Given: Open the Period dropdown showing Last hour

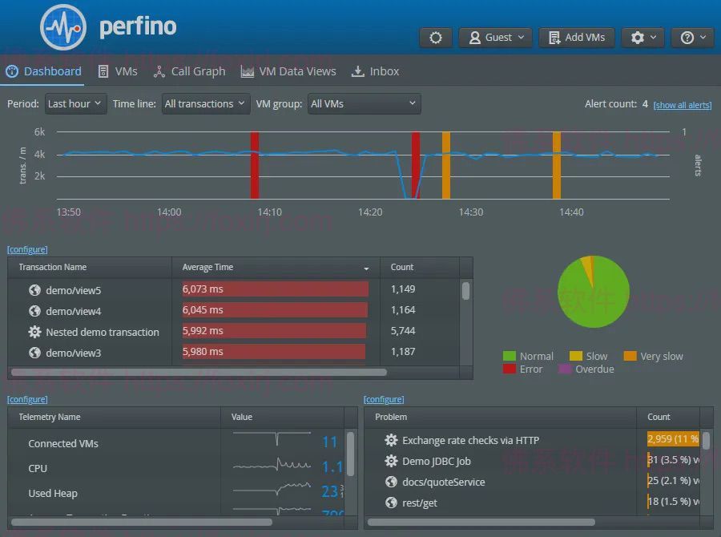Looking at the screenshot, I should [75, 103].
